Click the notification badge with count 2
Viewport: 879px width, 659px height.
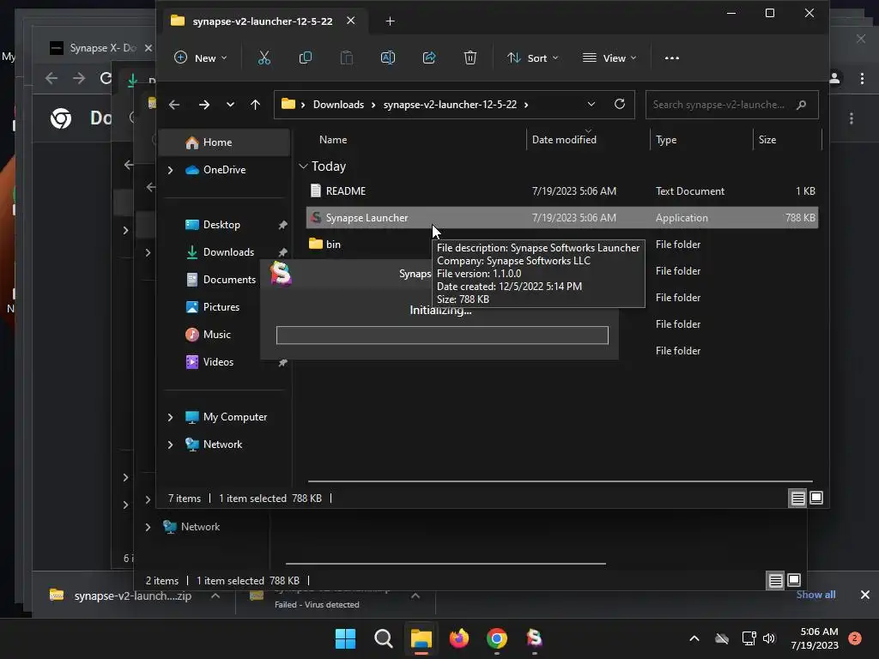pos(855,638)
